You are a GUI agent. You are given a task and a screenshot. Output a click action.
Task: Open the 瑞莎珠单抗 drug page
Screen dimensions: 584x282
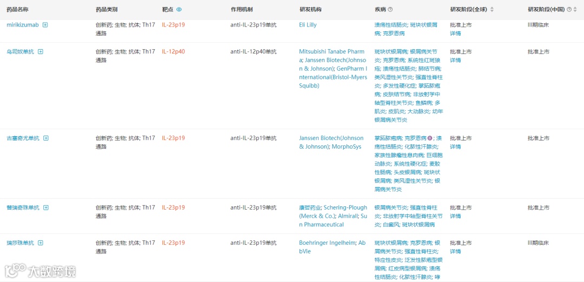click(x=20, y=243)
